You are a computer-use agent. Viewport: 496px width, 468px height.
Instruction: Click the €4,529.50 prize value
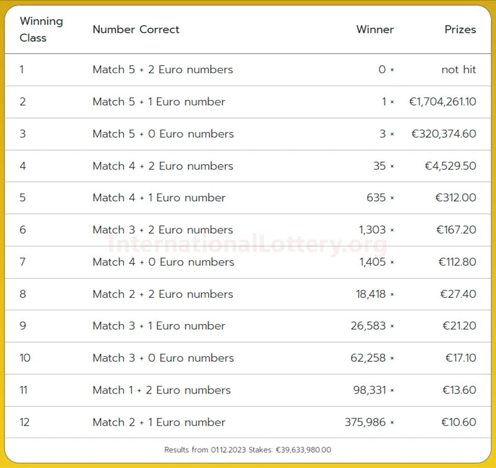click(x=450, y=166)
